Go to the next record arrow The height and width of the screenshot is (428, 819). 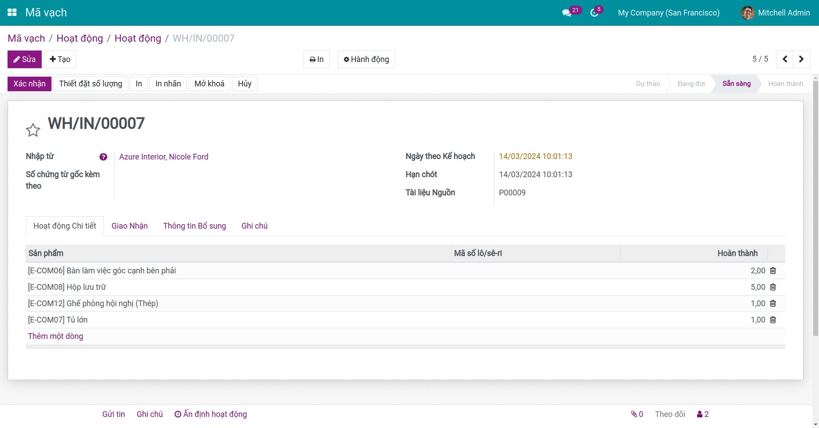click(x=801, y=59)
